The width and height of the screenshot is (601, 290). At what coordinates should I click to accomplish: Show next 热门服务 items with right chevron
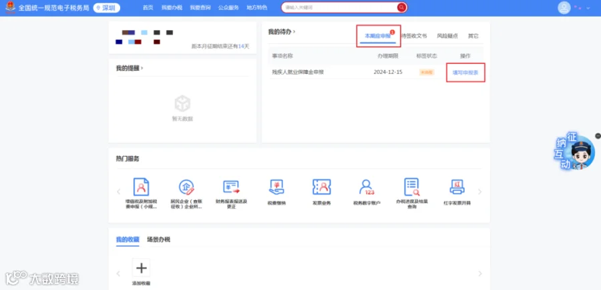point(480,192)
